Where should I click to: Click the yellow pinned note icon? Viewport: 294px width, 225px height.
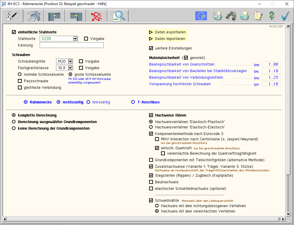pyautogui.click(x=258, y=16)
